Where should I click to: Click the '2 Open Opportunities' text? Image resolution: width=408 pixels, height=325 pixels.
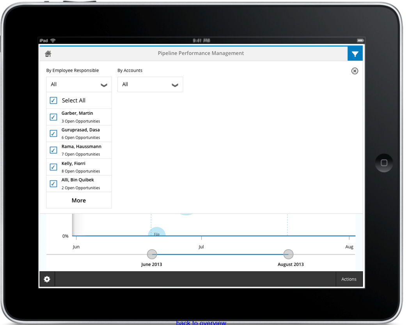pyautogui.click(x=81, y=188)
